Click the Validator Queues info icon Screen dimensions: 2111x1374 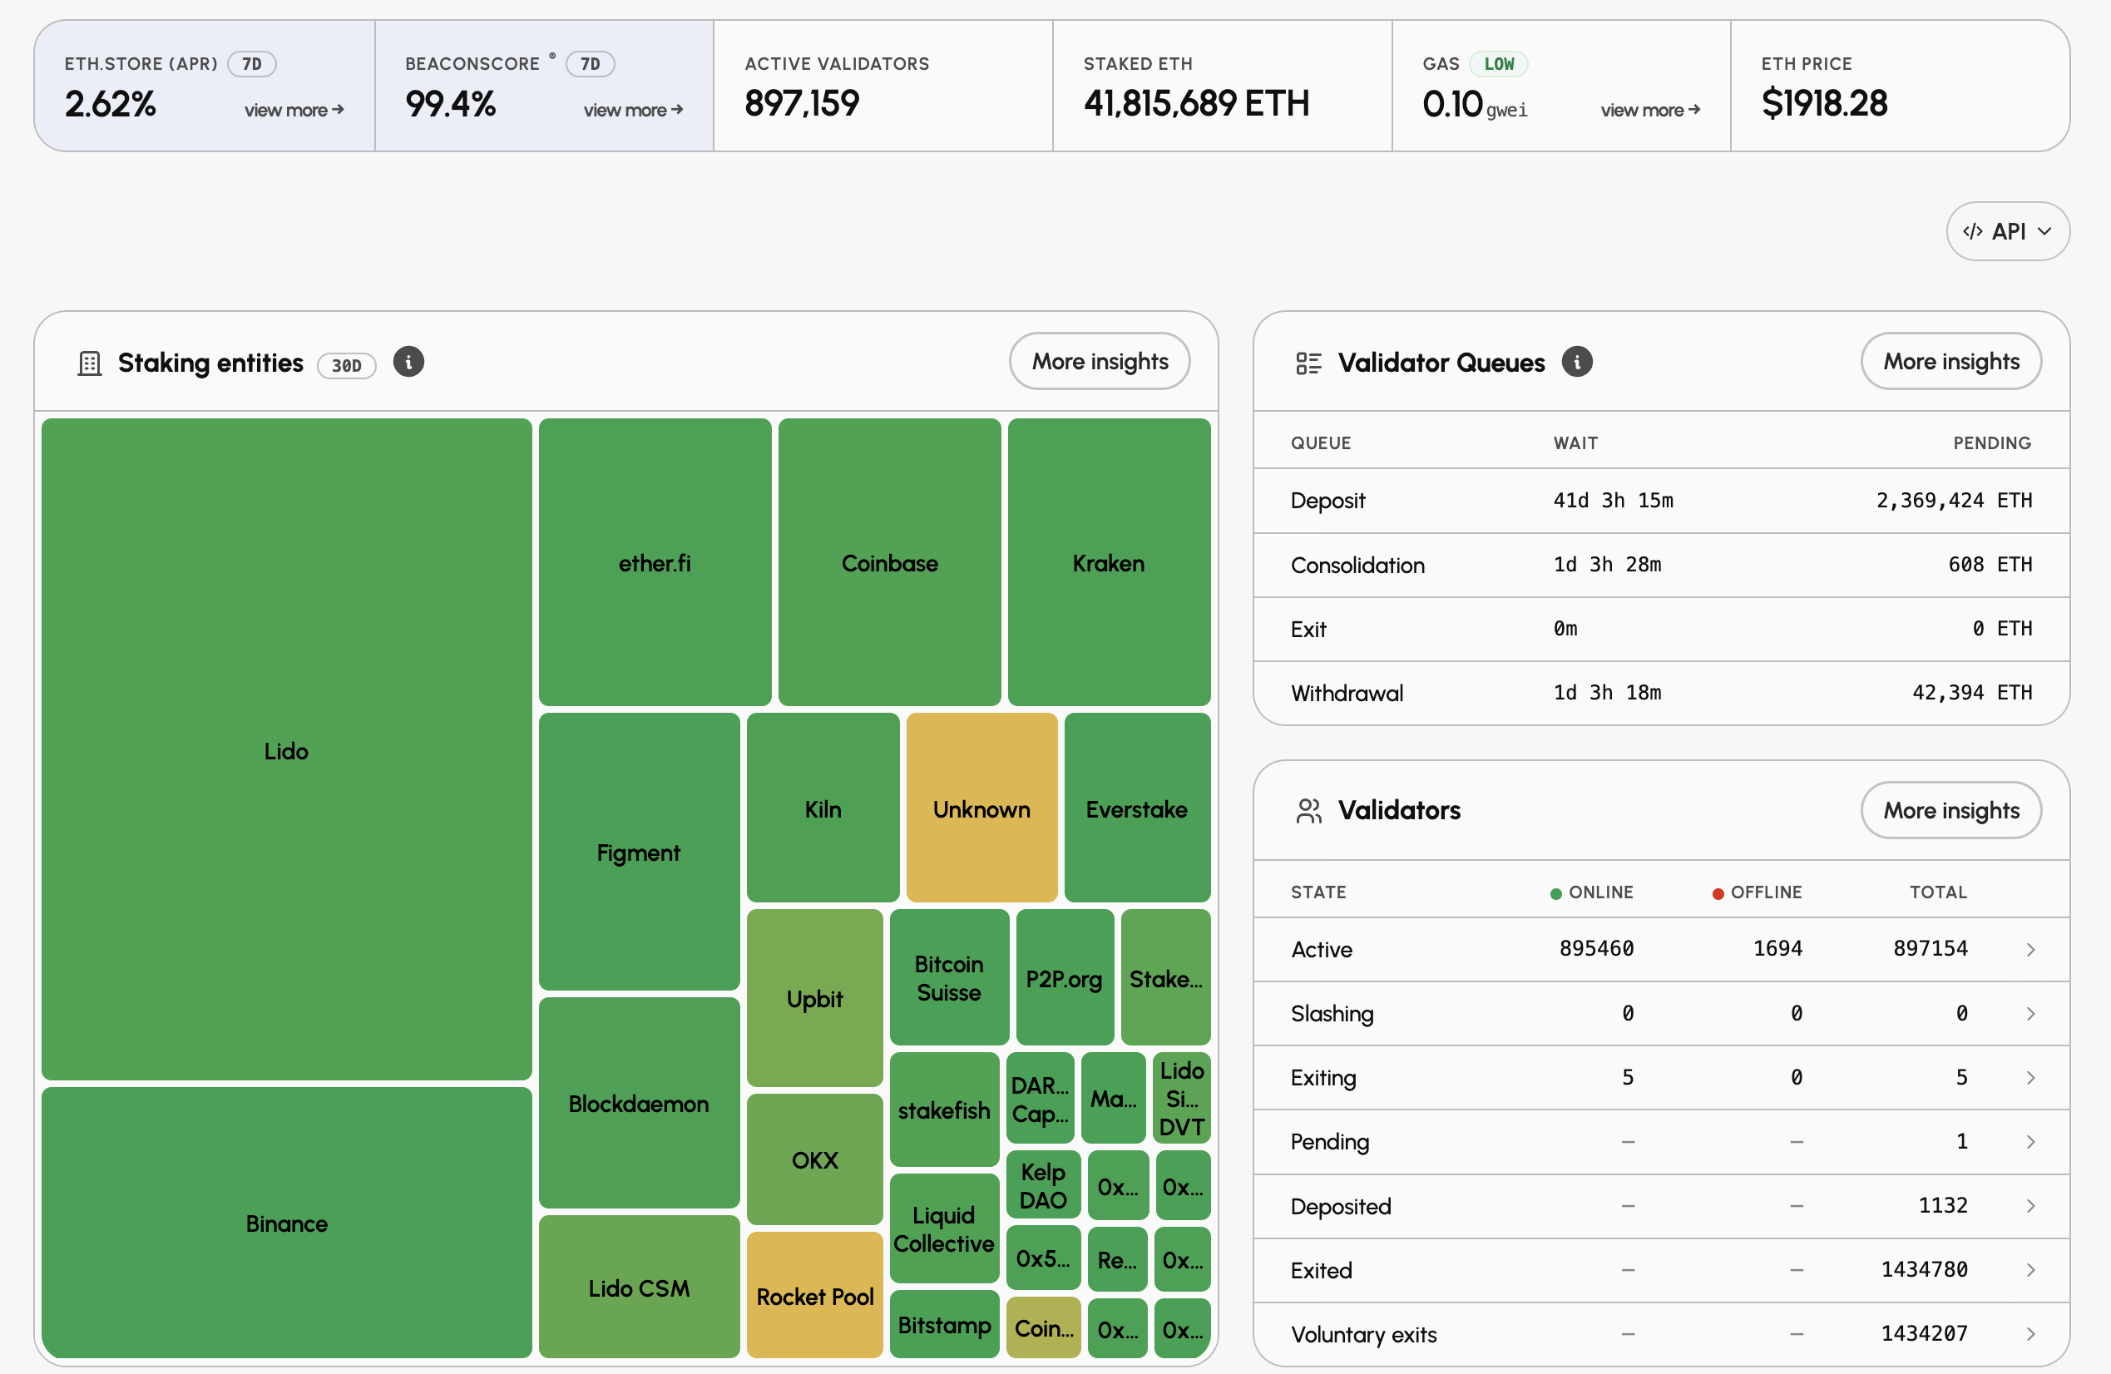[1576, 362]
